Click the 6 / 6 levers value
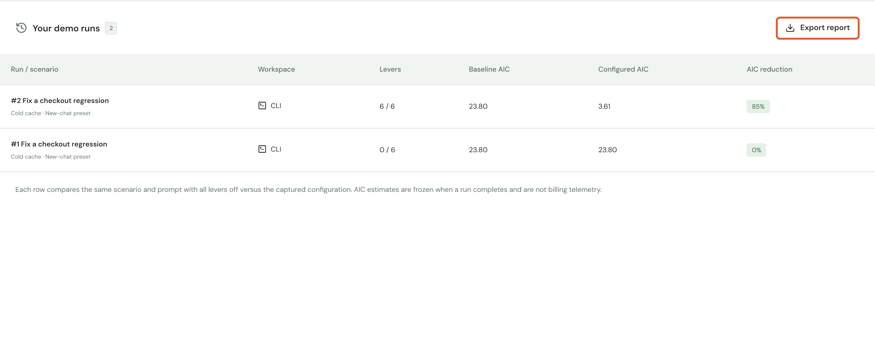This screenshot has height=346, width=875. click(387, 106)
